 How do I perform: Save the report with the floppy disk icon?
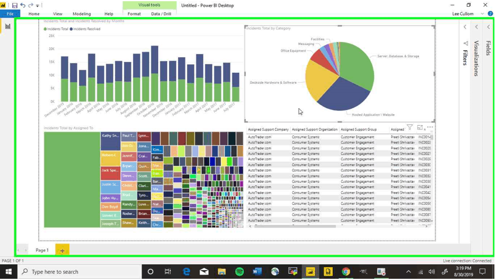tap(15, 5)
